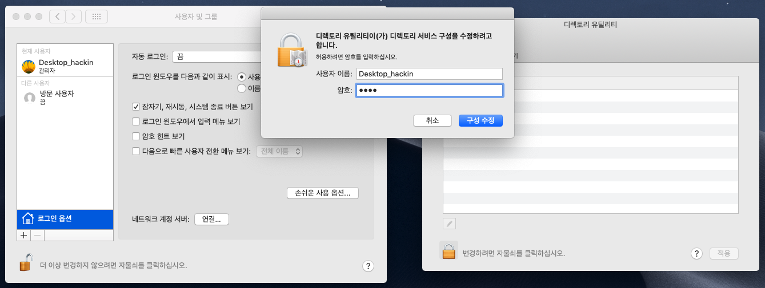Click the plus button to add a user
This screenshot has width=765, height=288.
point(23,235)
